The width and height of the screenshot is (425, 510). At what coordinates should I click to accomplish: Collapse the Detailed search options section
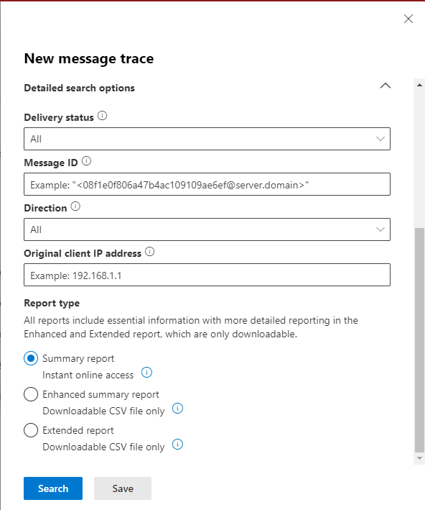(x=386, y=86)
